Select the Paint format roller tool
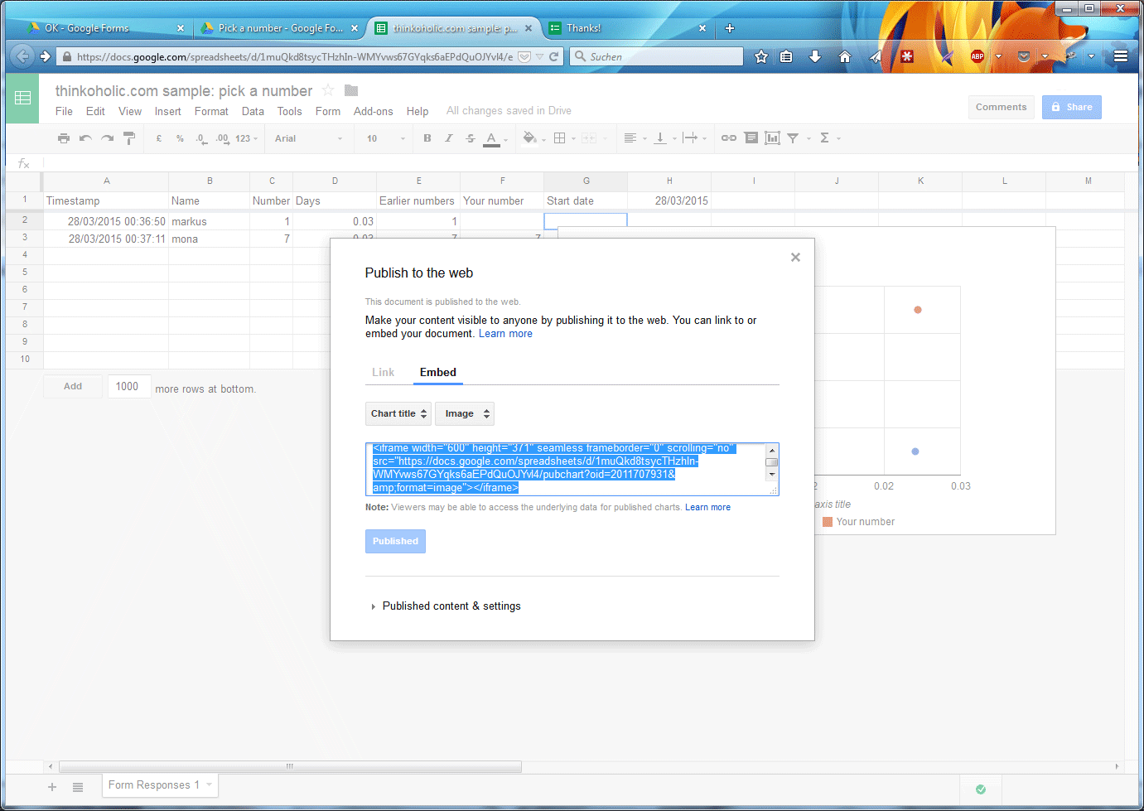Image resolution: width=1144 pixels, height=811 pixels. tap(129, 138)
